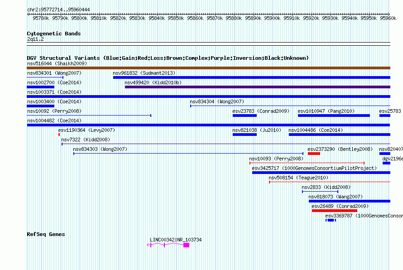Open the nsv834304 (Wong2007) variant label
This screenshot has height=270, width=403.
coord(217,101)
